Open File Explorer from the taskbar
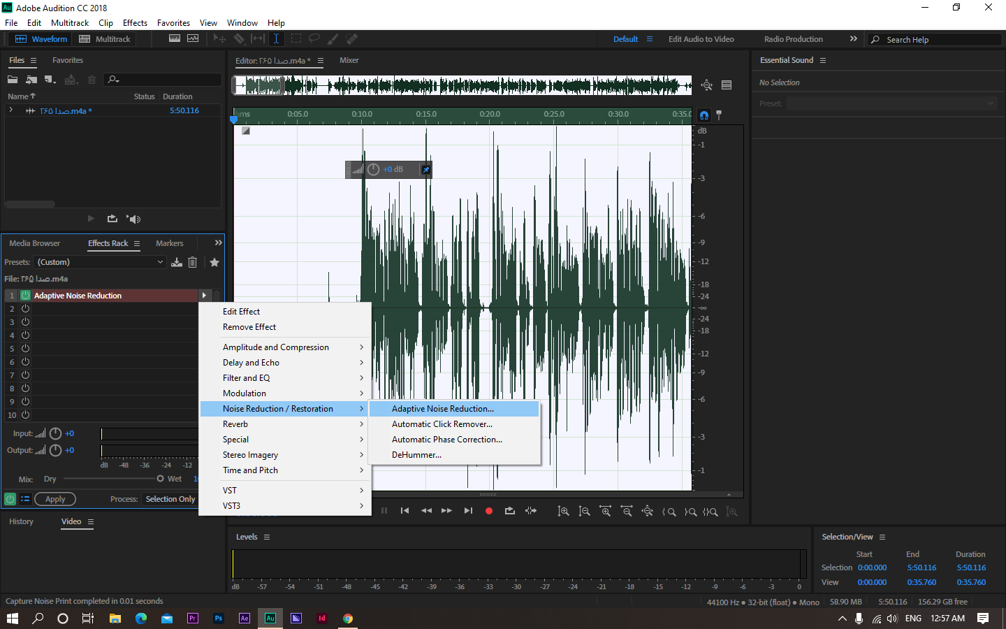This screenshot has height=629, width=1006. [115, 619]
